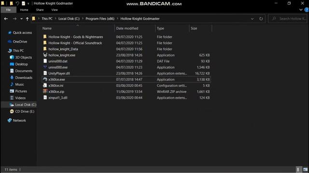Open the Share ribbon tab
Viewport: 309px width, 173px height.
click(x=40, y=10)
